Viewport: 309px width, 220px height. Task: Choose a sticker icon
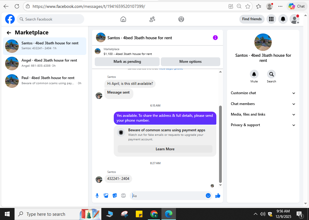115,196
